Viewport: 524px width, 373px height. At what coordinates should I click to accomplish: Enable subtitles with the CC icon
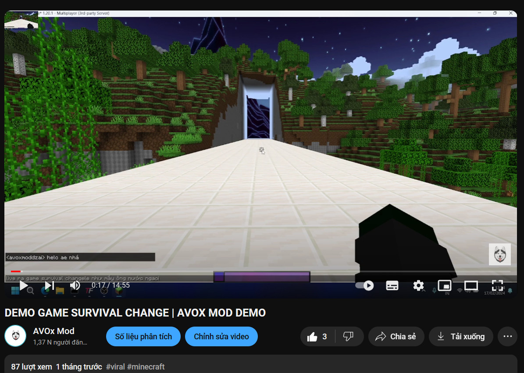pos(392,285)
